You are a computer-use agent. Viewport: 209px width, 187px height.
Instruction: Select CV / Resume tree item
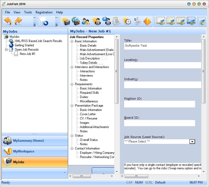[x=89, y=118]
